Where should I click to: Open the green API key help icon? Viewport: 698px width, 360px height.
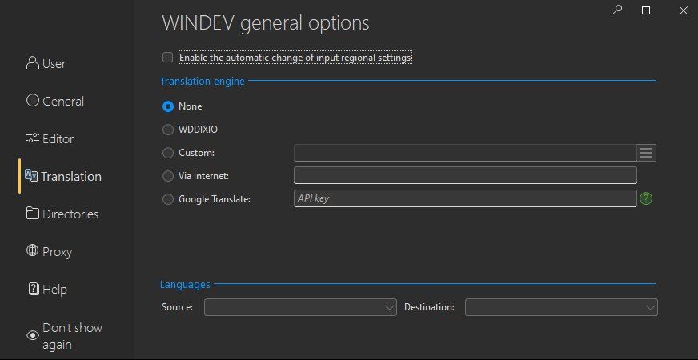[646, 198]
